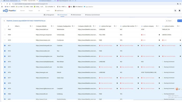Viewport: 182px width, 102px height.
Task: Select the checkbox for row 4968
Action: point(5,29)
